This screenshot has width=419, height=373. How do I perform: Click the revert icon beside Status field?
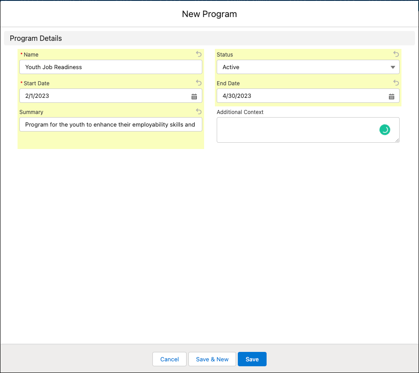[396, 54]
